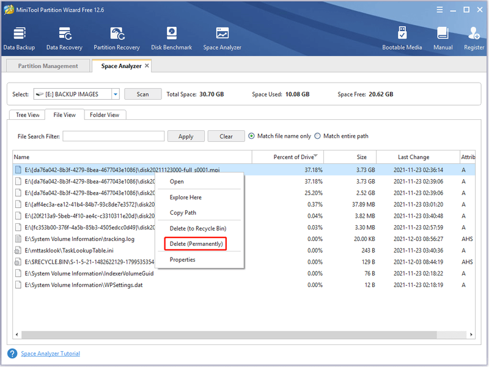Click the horizontal scrollbar in the file list
Screen dimensions: 489x367
point(229,335)
